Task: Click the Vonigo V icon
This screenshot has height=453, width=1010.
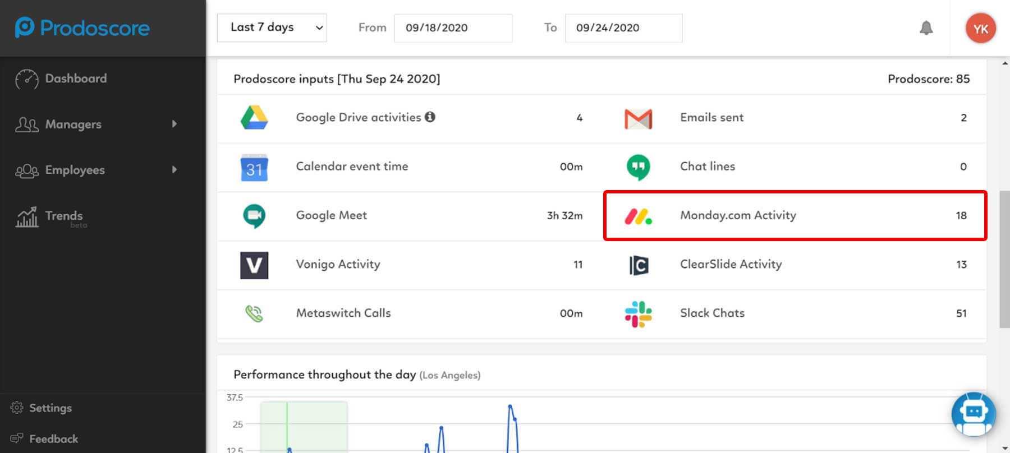Action: pos(254,265)
